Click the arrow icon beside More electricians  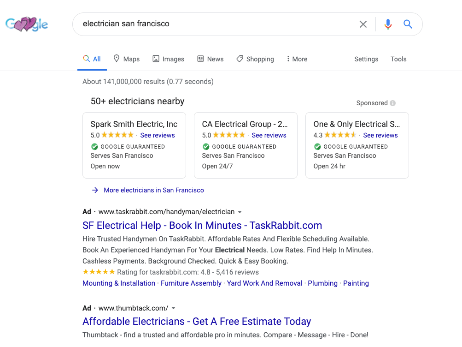(95, 190)
